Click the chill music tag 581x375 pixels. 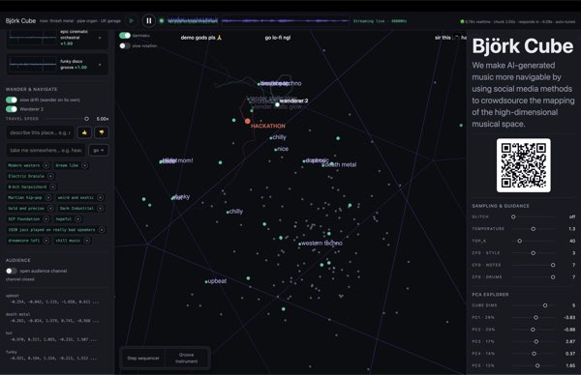tap(68, 241)
